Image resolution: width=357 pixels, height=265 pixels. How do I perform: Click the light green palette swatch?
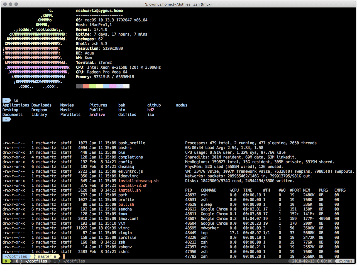93,86
